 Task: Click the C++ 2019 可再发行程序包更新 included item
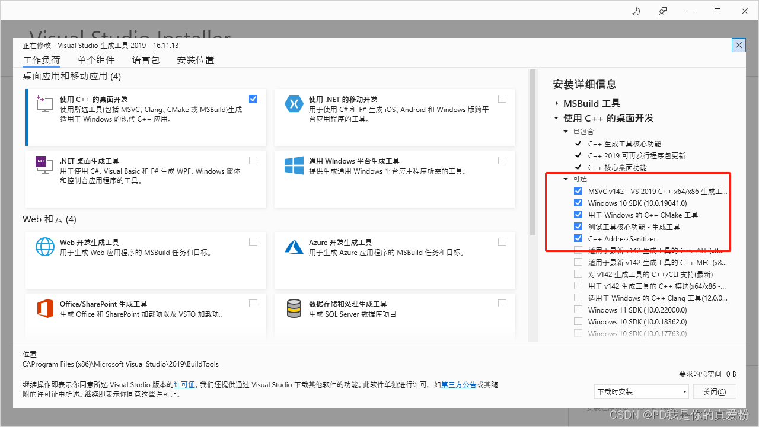point(637,155)
